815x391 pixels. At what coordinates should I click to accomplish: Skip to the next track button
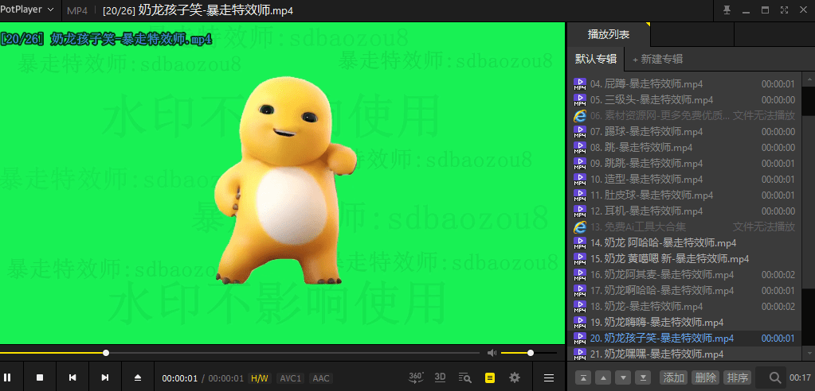105,377
